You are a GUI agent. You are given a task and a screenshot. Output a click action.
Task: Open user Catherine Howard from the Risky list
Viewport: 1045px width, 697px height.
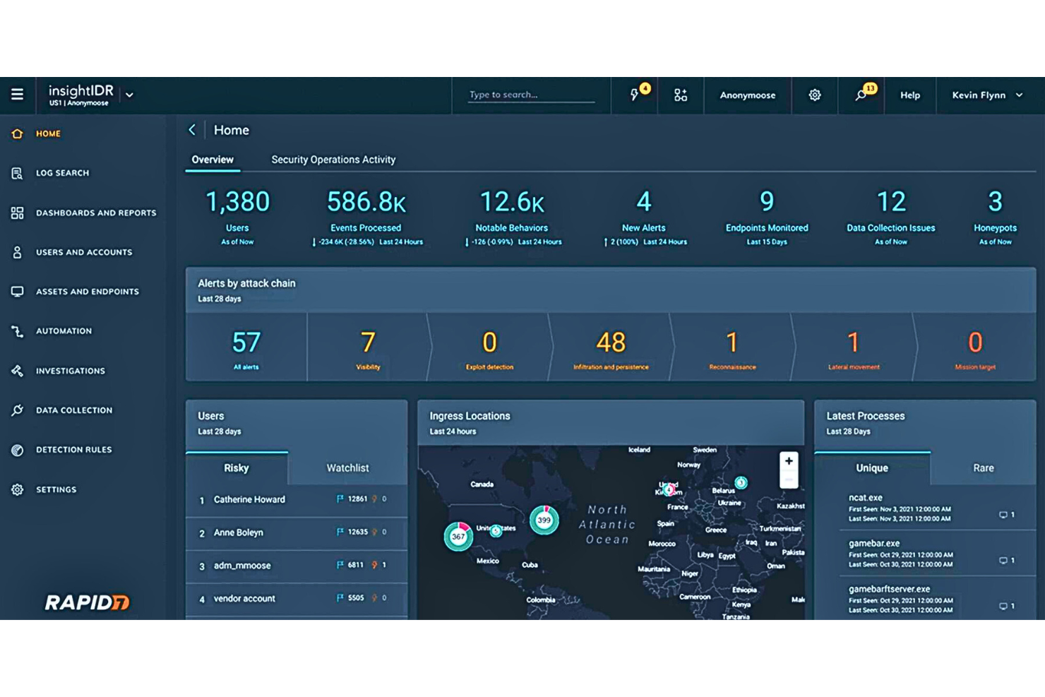click(x=249, y=499)
